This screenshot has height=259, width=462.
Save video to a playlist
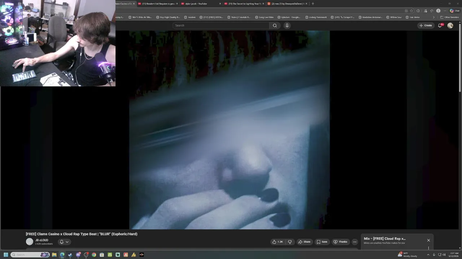point(322,242)
